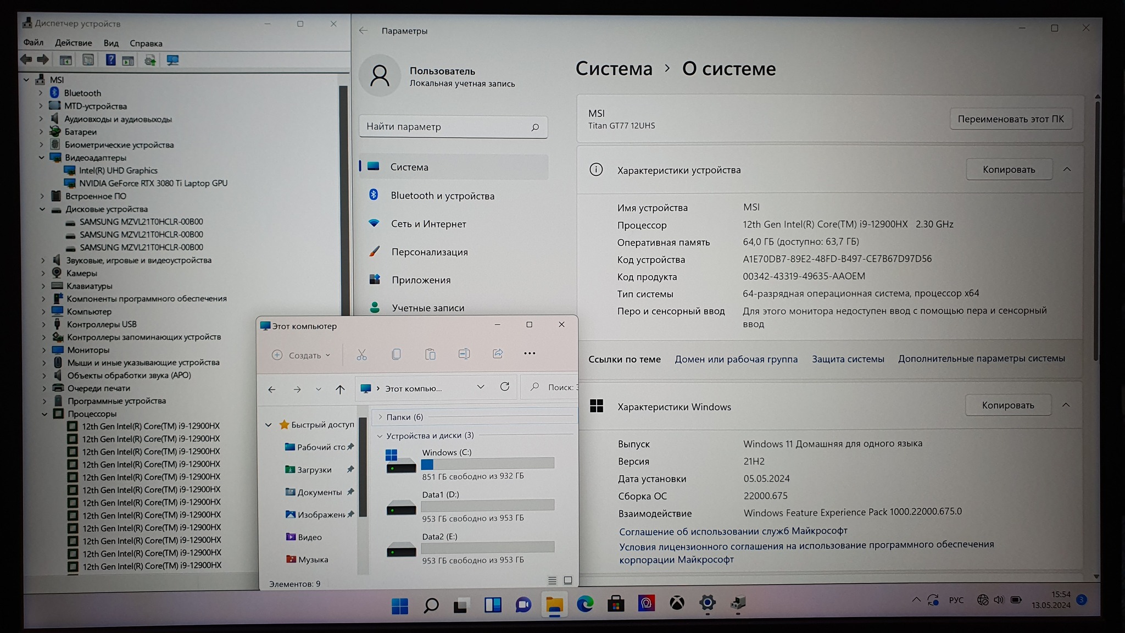Open Microsoft Edge from the taskbar
Screen dimensions: 1125x633
coord(585,604)
